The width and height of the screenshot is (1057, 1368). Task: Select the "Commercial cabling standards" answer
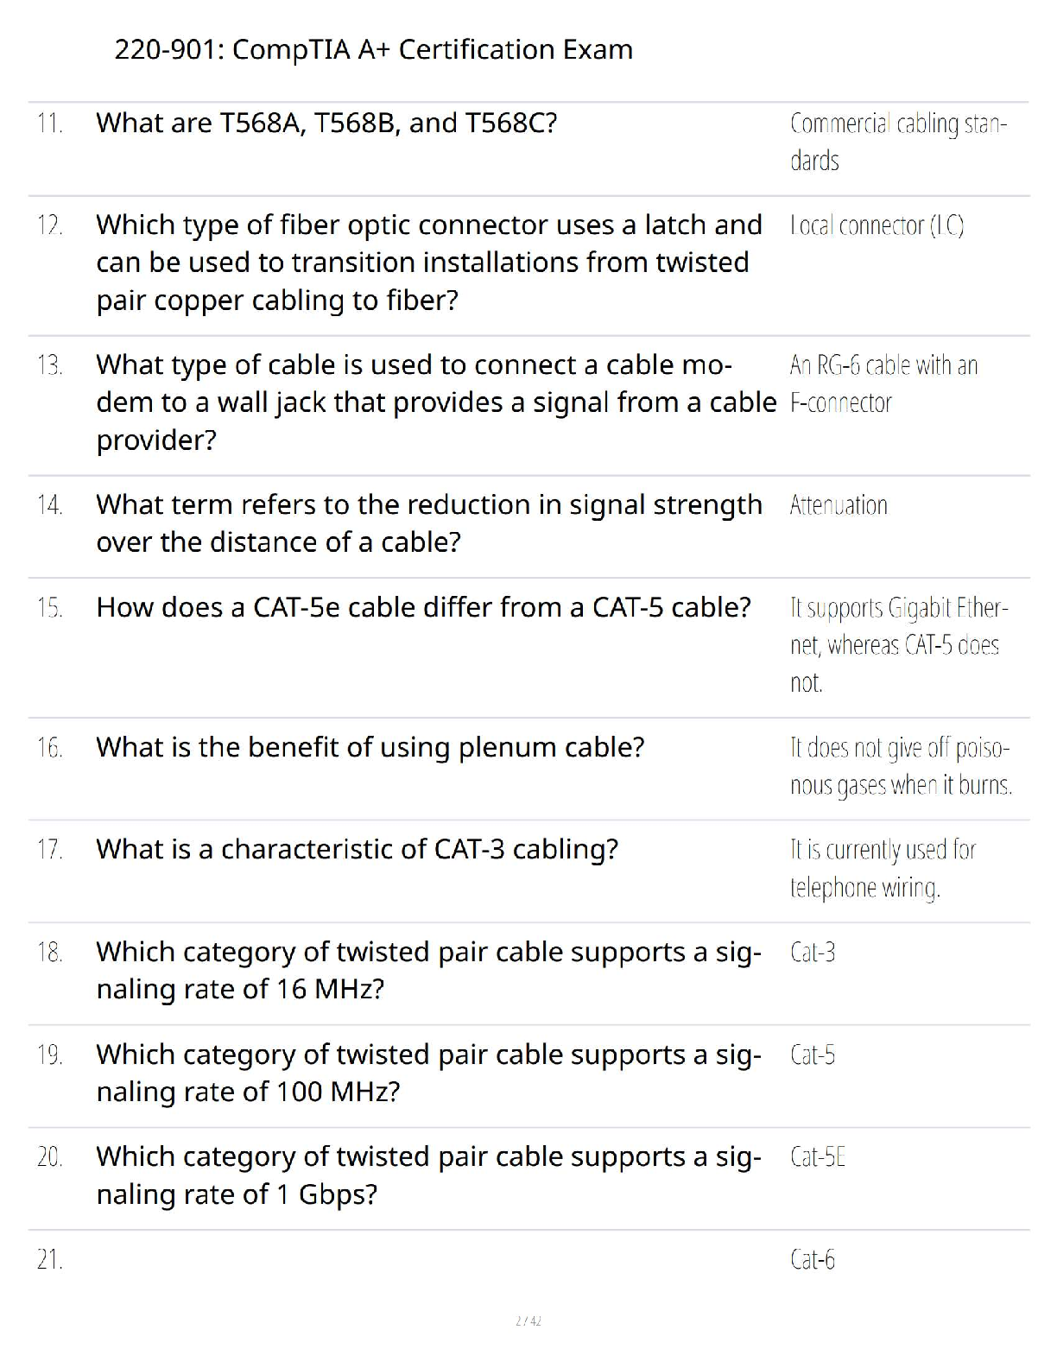tap(898, 142)
